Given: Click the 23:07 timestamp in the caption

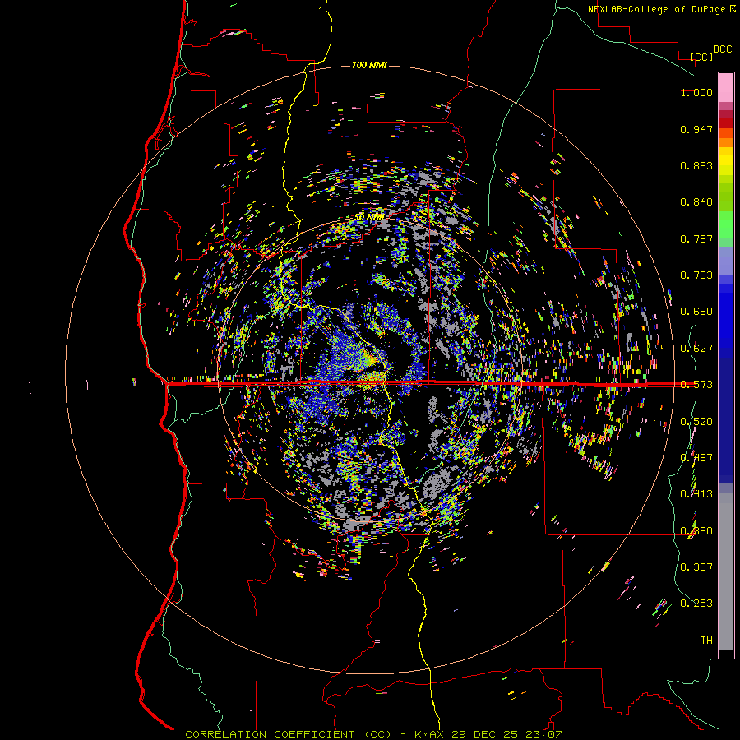Looking at the screenshot, I should point(542,734).
